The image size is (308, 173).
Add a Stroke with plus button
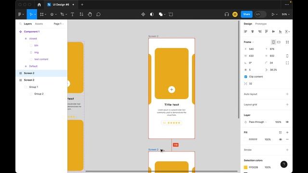click(287, 150)
